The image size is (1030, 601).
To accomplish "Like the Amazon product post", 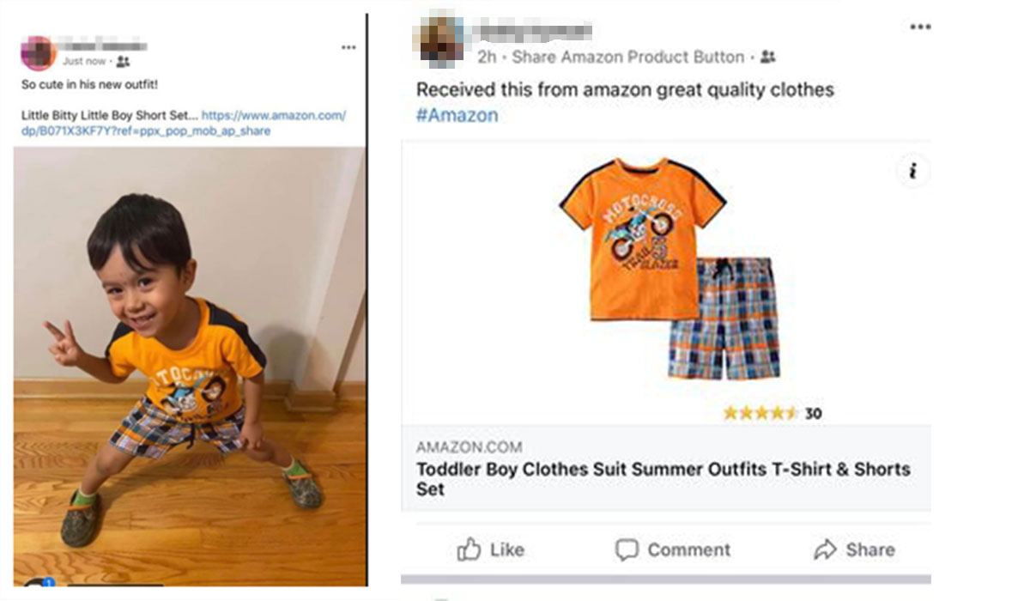I will 490,549.
